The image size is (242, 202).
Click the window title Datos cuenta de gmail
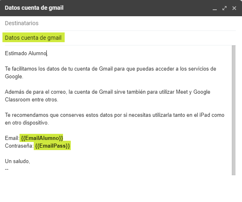coord(34,8)
